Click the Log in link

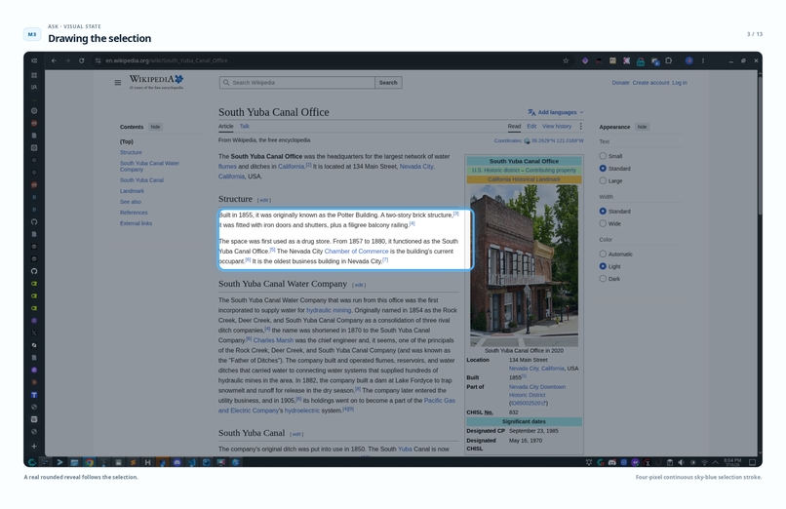point(680,83)
